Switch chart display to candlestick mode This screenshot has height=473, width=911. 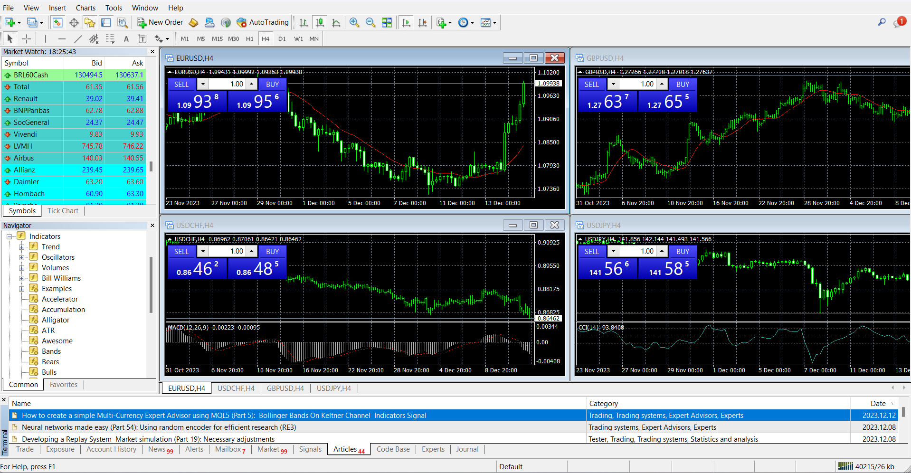click(320, 22)
